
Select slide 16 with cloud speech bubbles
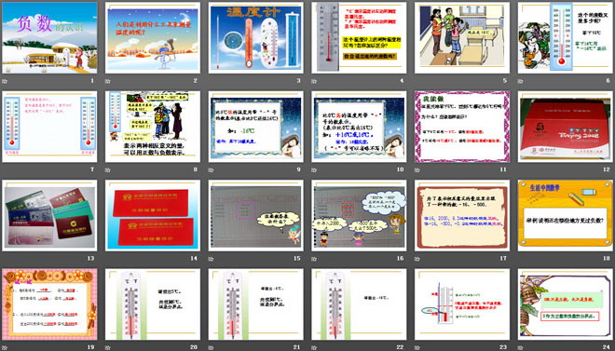point(359,215)
